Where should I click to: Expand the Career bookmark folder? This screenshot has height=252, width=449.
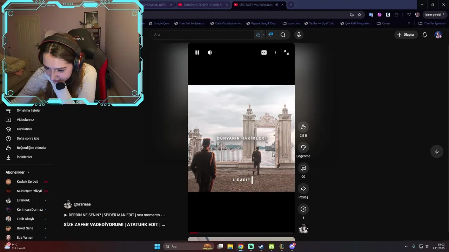pos(383,23)
